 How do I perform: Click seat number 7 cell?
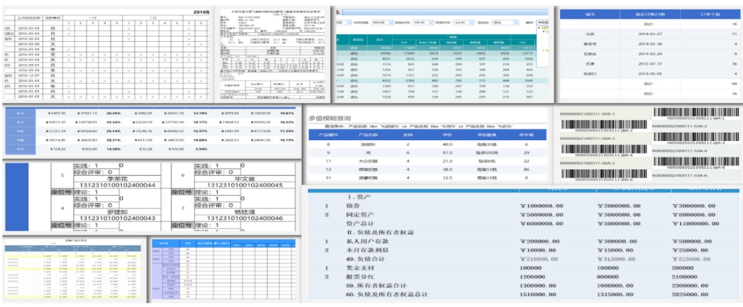182,209
